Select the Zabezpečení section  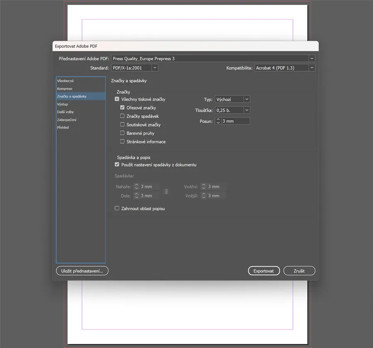[81, 120]
